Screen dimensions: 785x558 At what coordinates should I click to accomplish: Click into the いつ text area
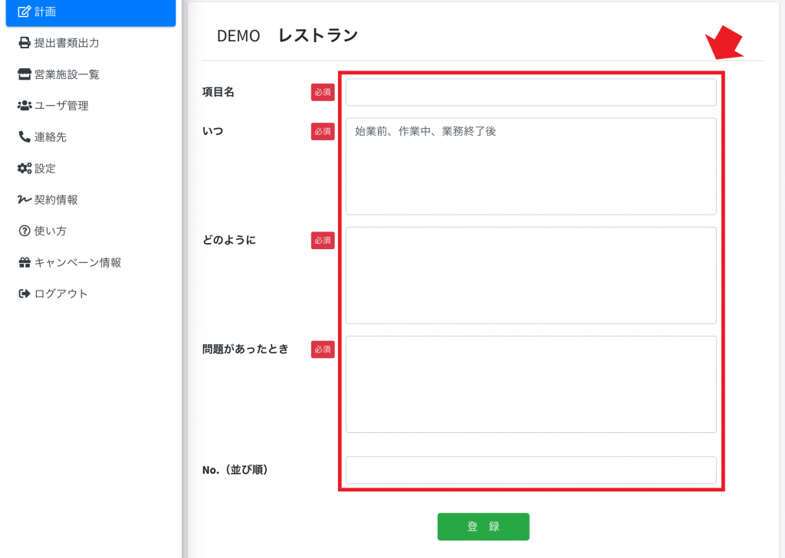click(x=530, y=166)
